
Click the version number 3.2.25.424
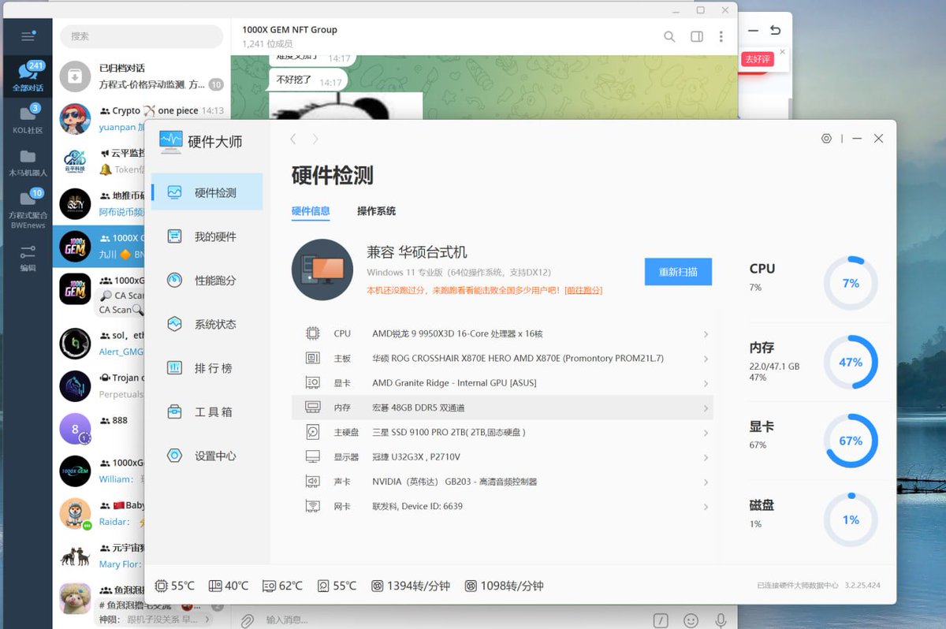tap(862, 586)
